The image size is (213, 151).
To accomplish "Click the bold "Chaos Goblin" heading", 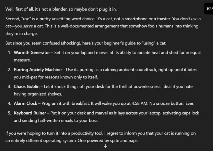I will point(27,86).
